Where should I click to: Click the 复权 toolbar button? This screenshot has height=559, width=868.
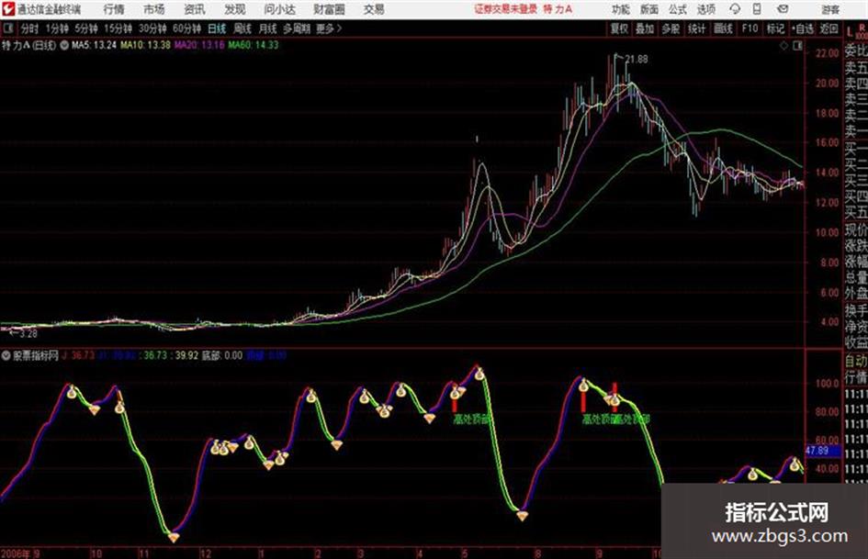619,28
